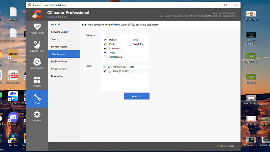Open the Browser Plugins tool
The height and width of the screenshot is (152, 270).
pos(64,47)
